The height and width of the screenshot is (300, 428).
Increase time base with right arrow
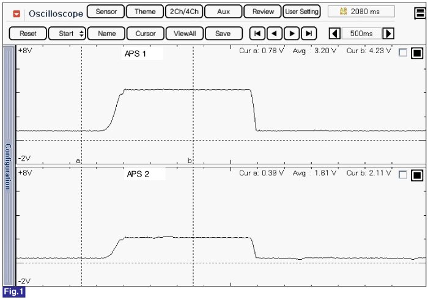pos(388,34)
